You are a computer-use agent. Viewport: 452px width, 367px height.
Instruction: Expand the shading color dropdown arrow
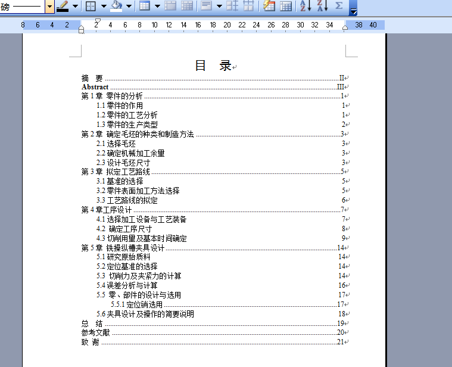pos(129,6)
